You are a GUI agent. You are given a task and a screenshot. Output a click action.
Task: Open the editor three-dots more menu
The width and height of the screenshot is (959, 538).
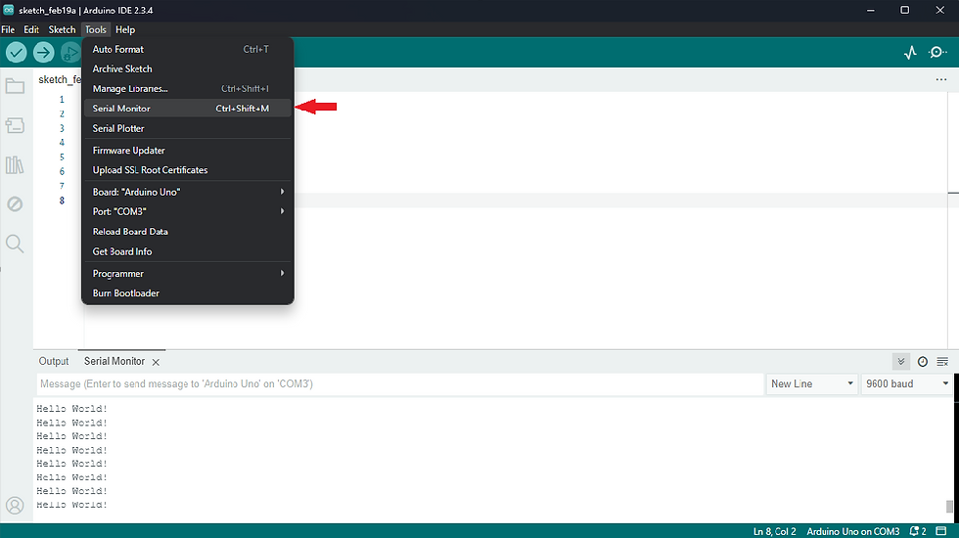tap(941, 79)
